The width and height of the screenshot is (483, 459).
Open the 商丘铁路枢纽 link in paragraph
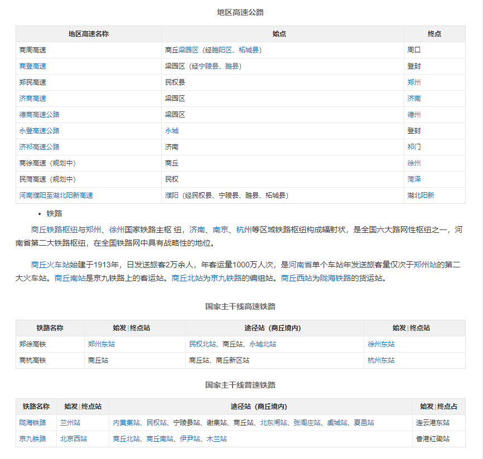(54, 229)
